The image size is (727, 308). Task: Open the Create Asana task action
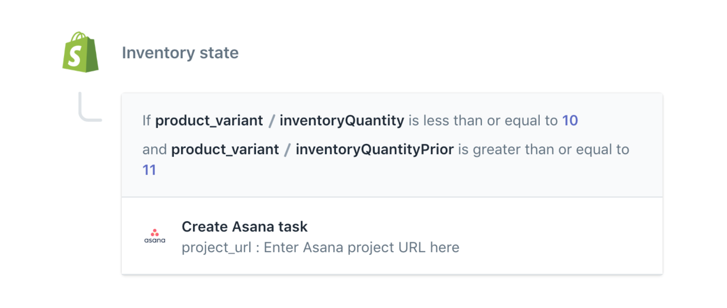coord(244,227)
